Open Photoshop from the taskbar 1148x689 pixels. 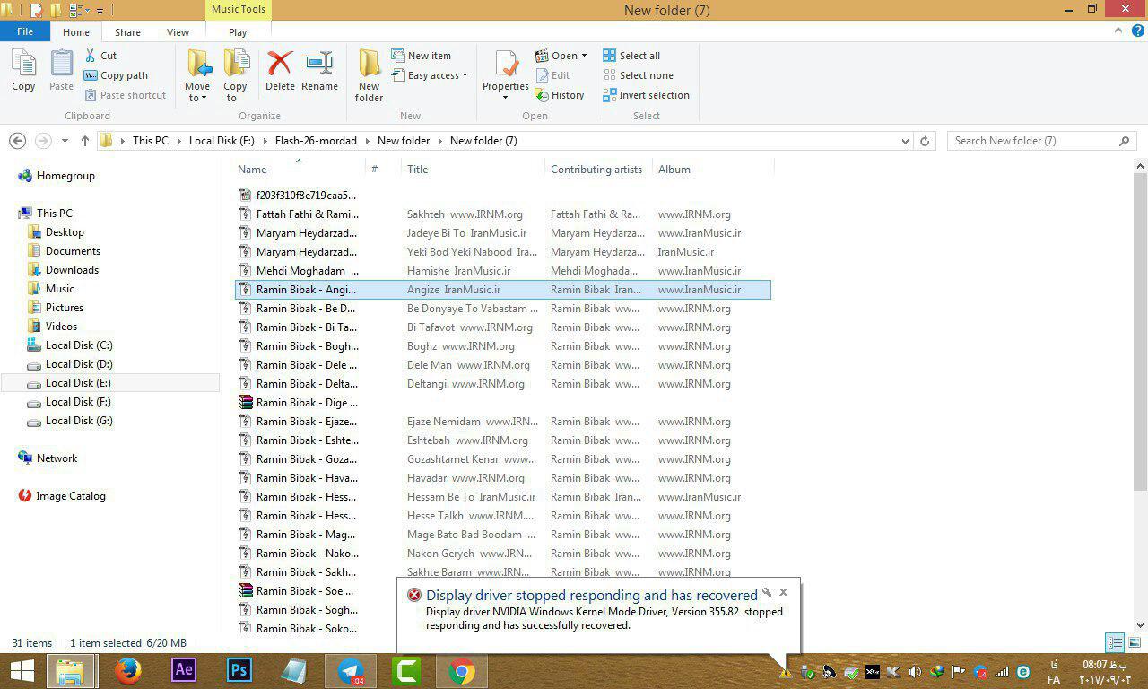tap(239, 671)
